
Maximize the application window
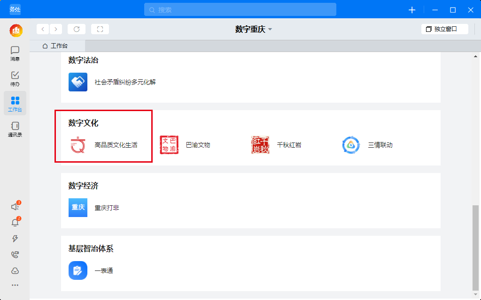[453, 10]
